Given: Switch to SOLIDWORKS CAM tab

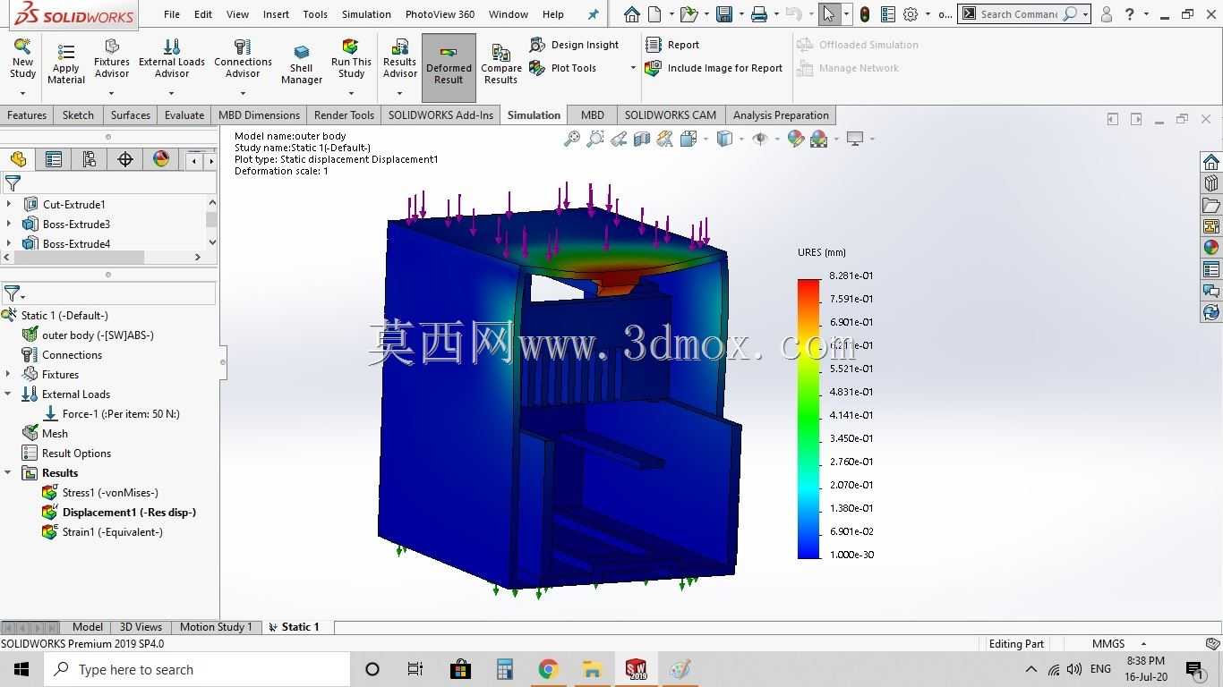Looking at the screenshot, I should (x=670, y=114).
